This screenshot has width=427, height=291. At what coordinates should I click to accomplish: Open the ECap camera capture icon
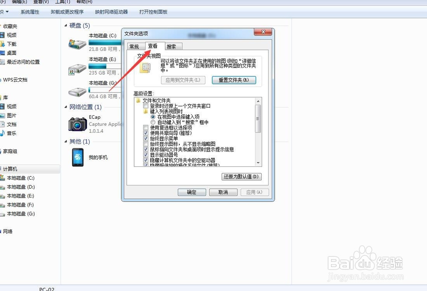click(77, 124)
